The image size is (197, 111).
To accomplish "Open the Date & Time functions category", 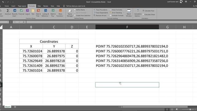I will point(38,13).
